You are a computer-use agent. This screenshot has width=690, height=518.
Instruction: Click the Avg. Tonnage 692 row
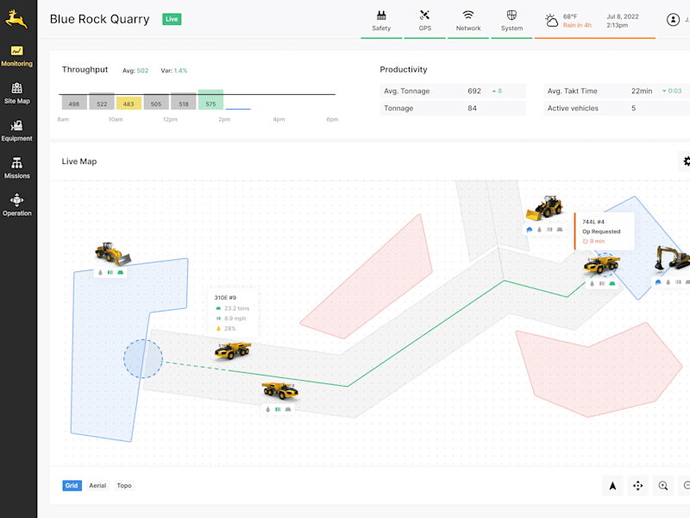[453, 91]
